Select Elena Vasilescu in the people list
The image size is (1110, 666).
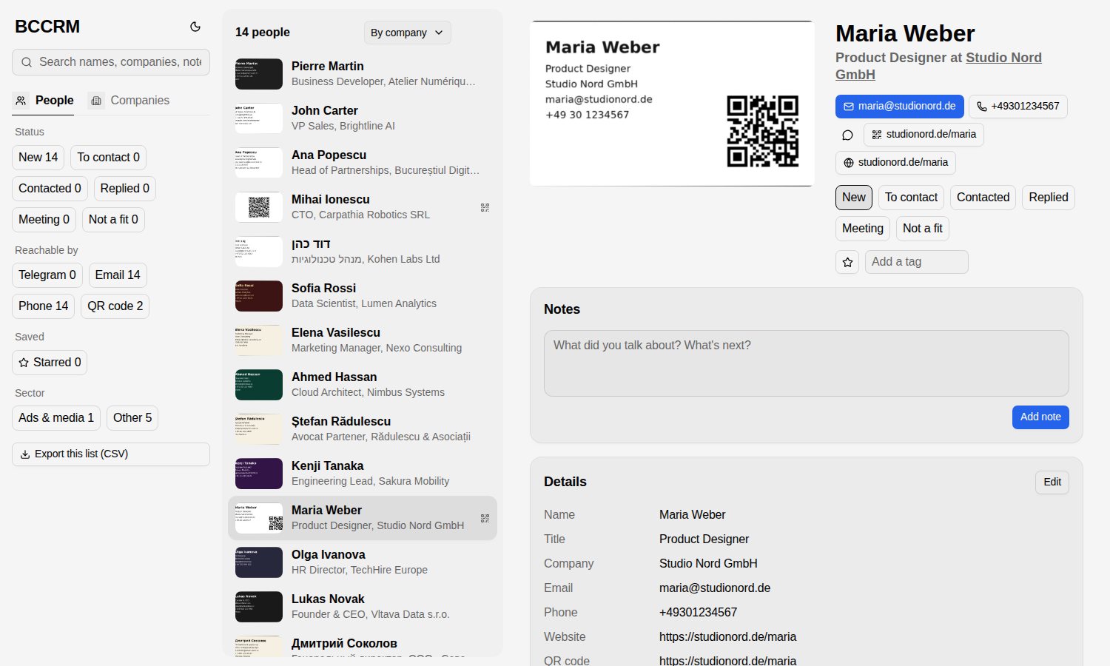point(363,340)
